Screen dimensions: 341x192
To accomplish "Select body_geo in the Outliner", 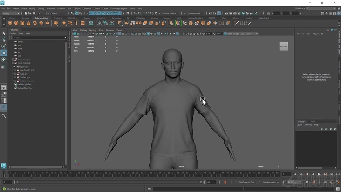I will (x=24, y=67).
